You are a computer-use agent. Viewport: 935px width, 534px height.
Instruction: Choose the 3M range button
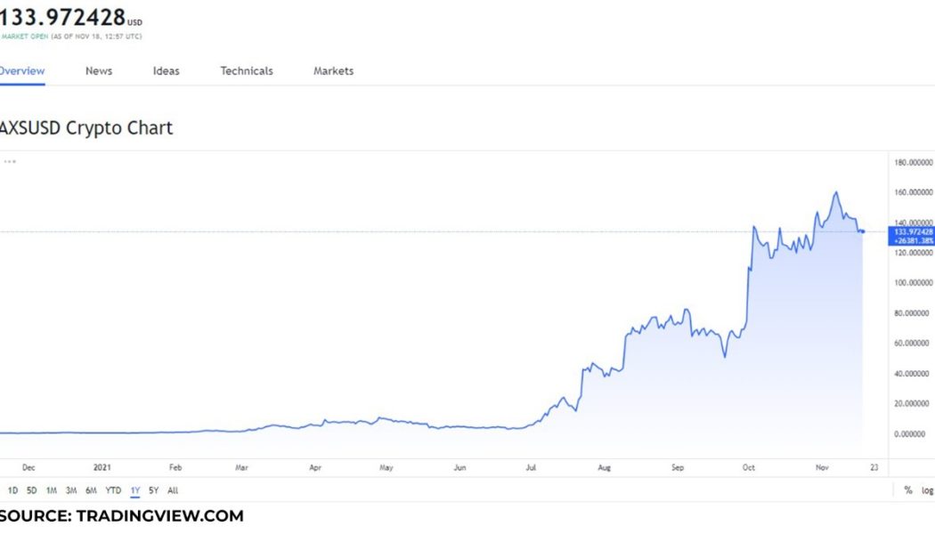(x=69, y=490)
